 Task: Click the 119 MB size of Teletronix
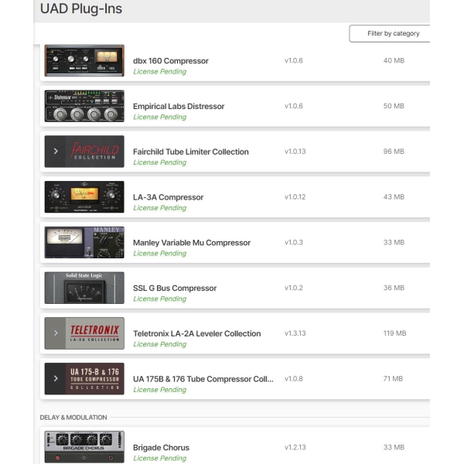pyautogui.click(x=394, y=333)
